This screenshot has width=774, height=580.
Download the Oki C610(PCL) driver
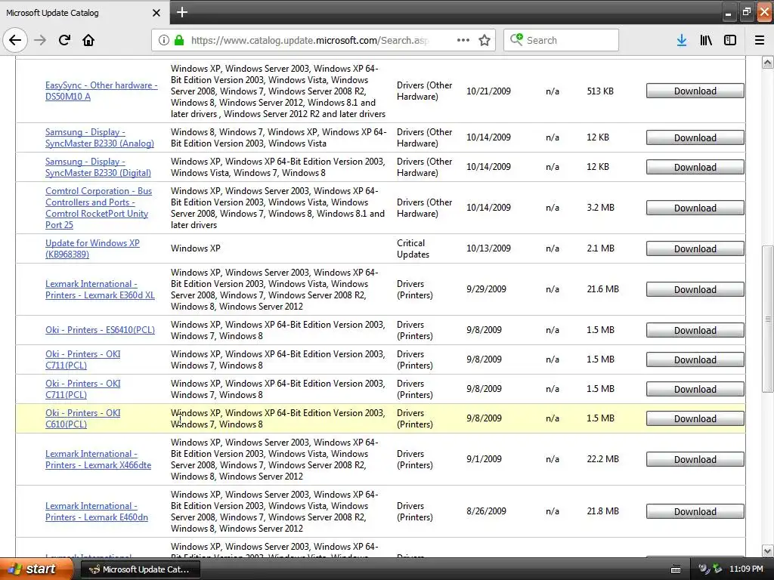point(695,418)
